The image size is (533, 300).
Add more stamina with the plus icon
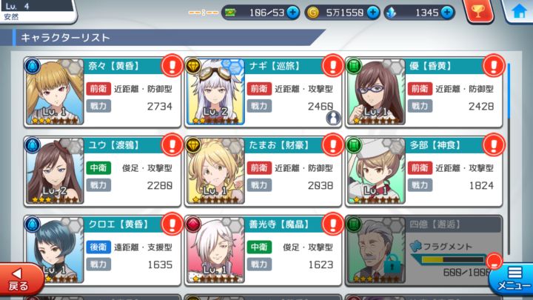pos(292,13)
